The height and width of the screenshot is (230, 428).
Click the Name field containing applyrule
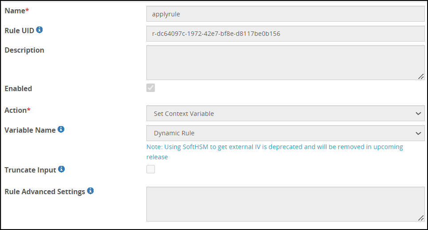pos(285,14)
